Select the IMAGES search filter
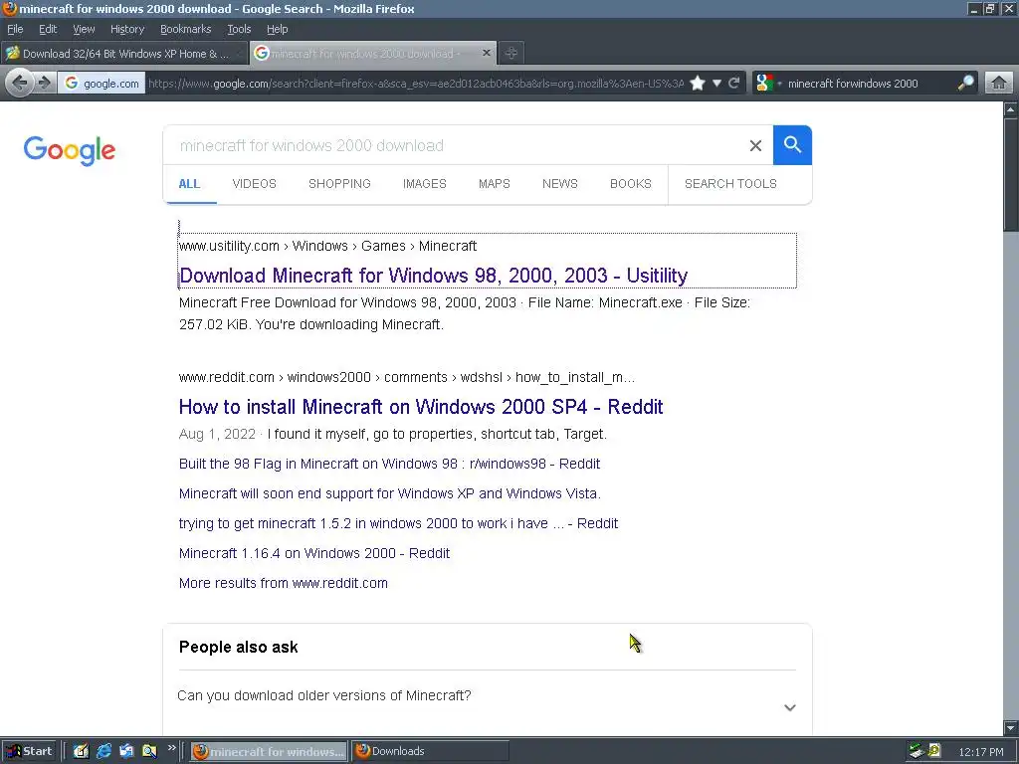The height and width of the screenshot is (764, 1019). click(x=424, y=184)
